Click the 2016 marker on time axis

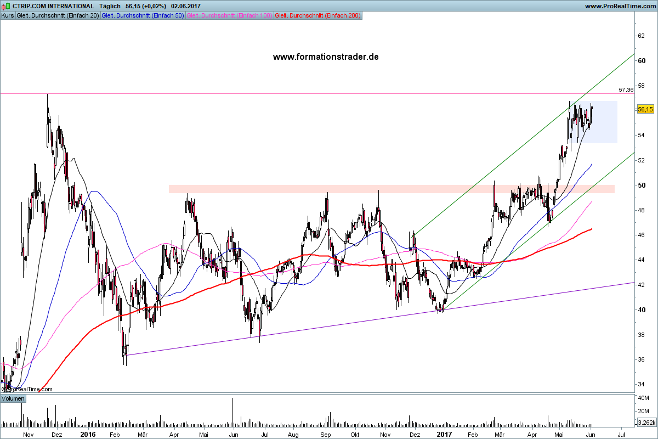[x=88, y=434]
